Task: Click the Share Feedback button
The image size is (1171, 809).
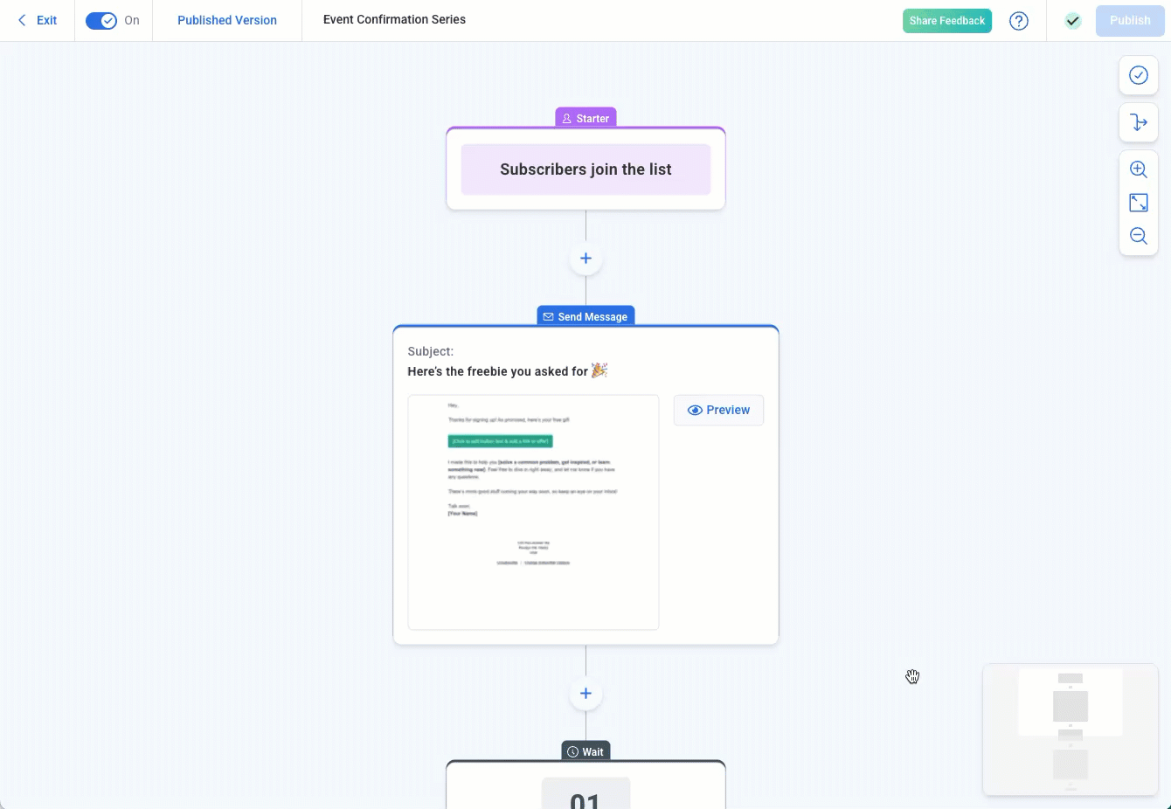Action: (x=946, y=21)
